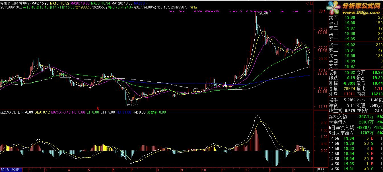383x172 pixels.
Task: Click the DEA: 0.12 value
Action: coord(42,112)
